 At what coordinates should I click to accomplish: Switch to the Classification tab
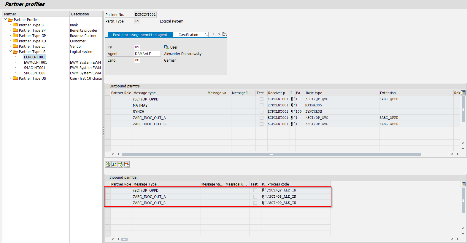point(188,35)
